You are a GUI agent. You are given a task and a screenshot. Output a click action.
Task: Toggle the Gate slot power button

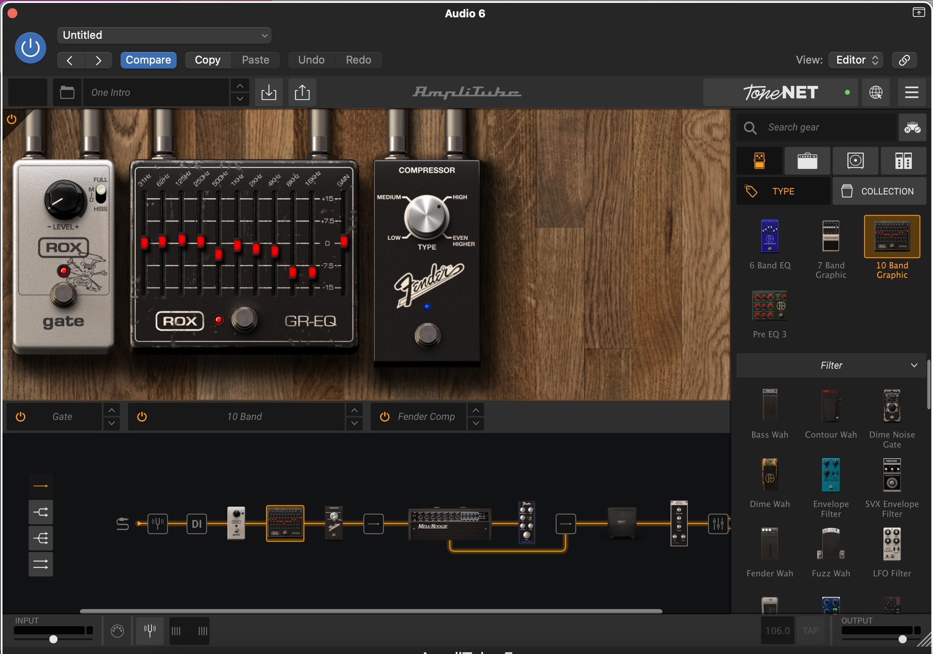click(x=21, y=417)
